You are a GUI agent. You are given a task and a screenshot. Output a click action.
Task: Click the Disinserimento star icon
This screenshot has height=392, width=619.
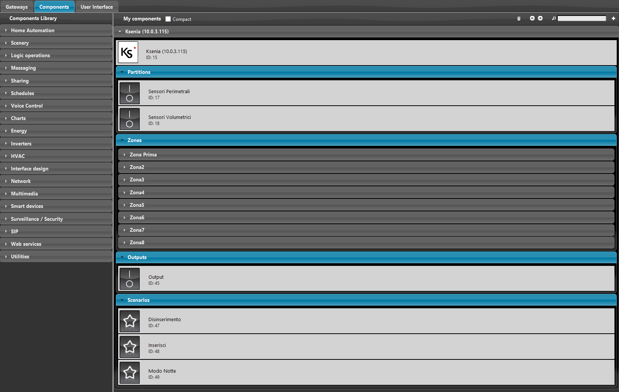(x=129, y=321)
